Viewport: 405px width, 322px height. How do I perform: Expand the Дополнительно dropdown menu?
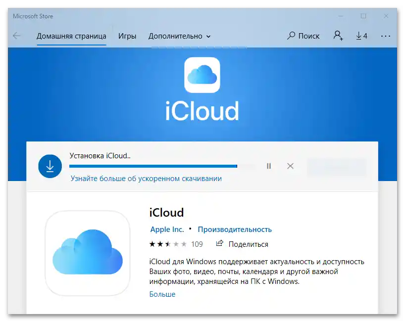179,36
